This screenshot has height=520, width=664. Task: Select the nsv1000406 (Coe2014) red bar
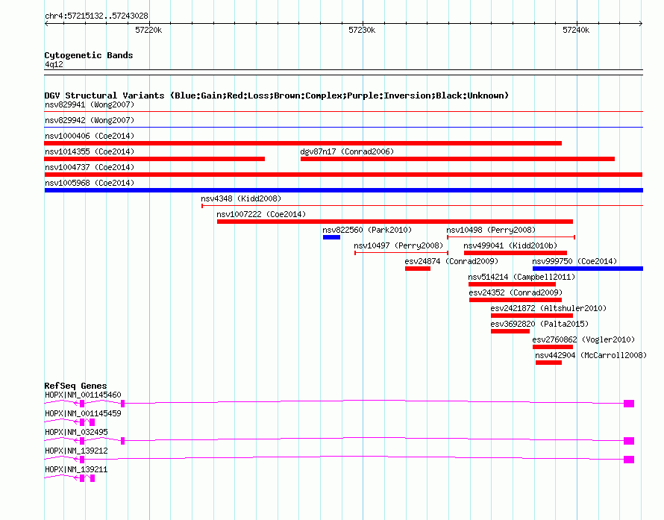point(303,143)
